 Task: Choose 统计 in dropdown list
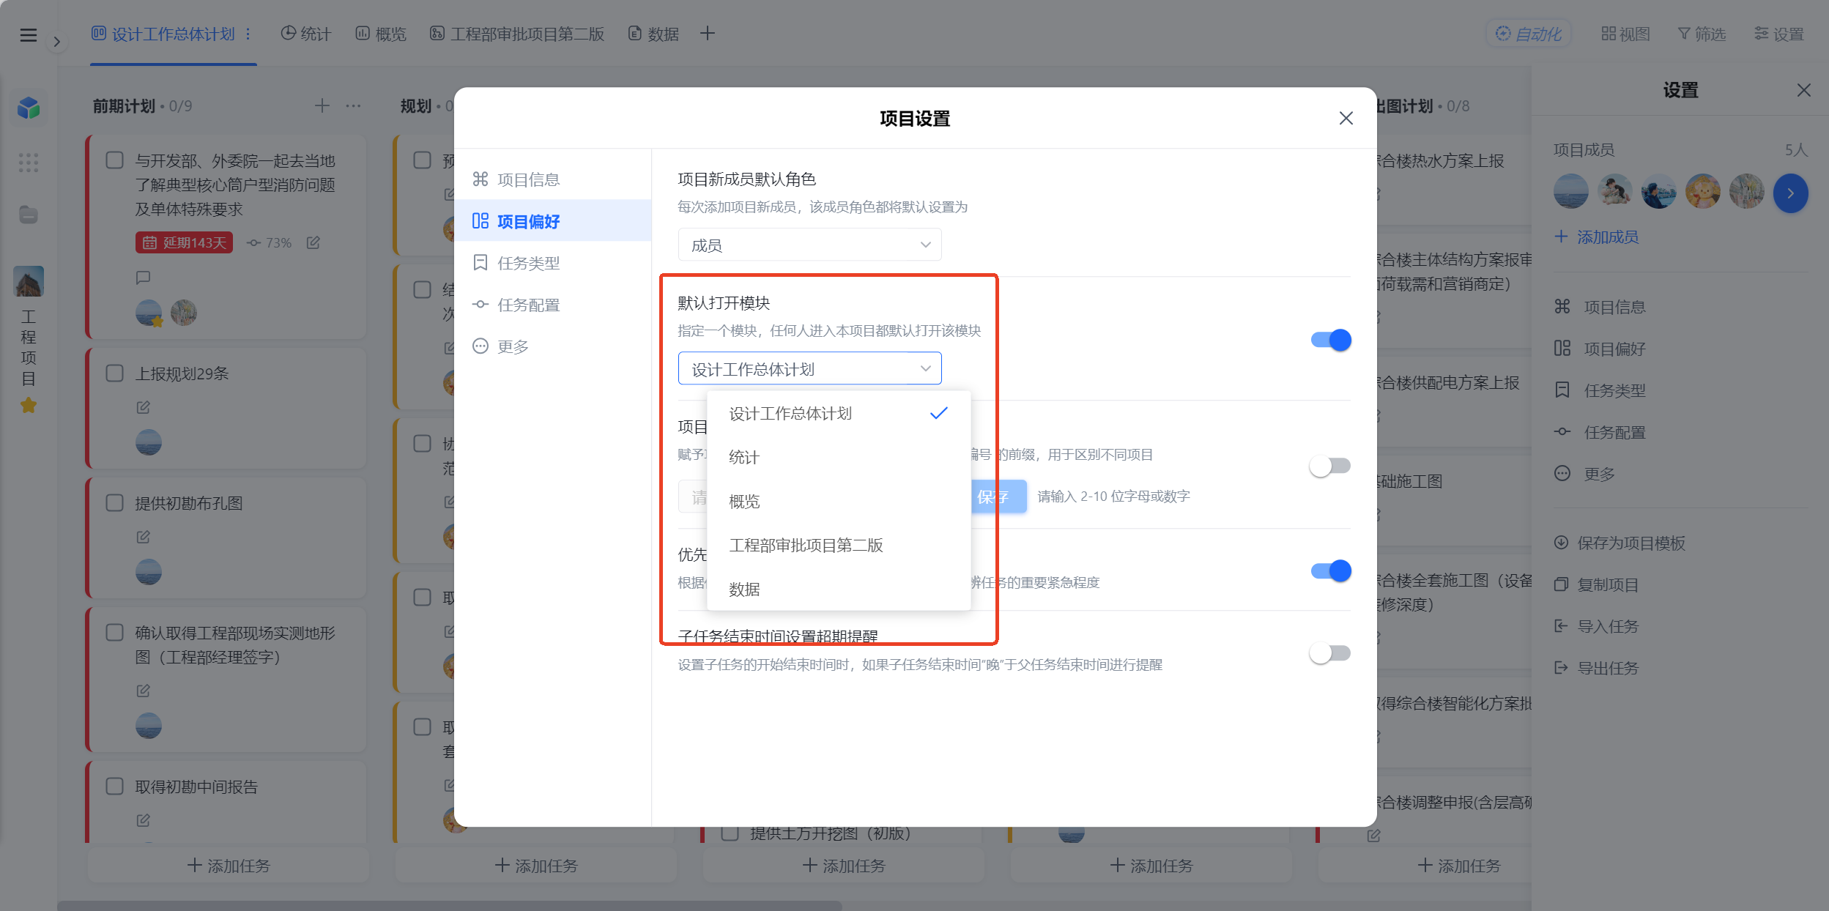[x=839, y=457]
